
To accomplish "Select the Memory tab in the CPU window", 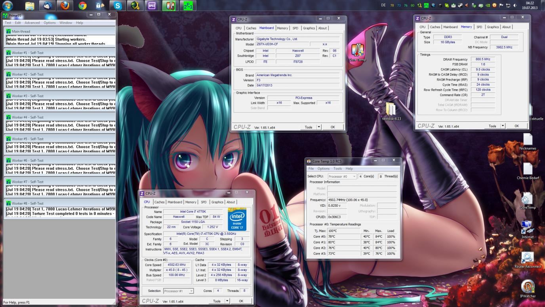I will (x=191, y=202).
